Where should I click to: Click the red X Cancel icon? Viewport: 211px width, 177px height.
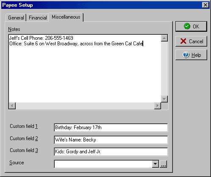[x=183, y=41]
